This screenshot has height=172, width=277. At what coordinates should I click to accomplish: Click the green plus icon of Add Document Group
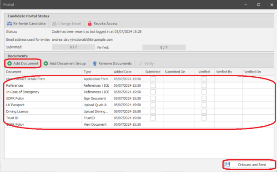(x=46, y=64)
